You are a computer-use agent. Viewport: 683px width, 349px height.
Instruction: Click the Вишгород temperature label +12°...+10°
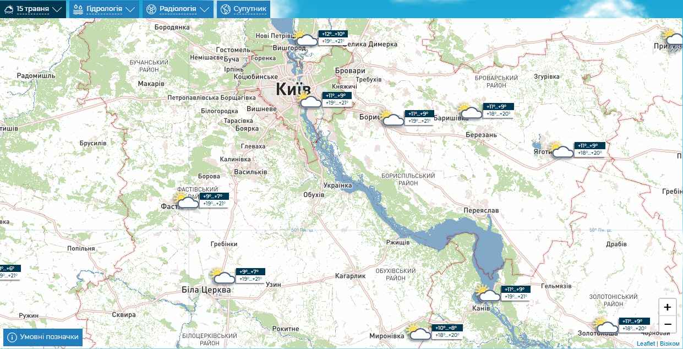(x=332, y=34)
